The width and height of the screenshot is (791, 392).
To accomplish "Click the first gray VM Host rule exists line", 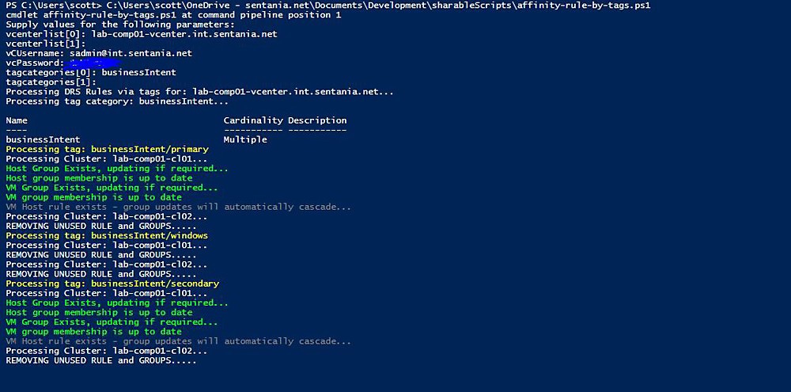I will (179, 207).
